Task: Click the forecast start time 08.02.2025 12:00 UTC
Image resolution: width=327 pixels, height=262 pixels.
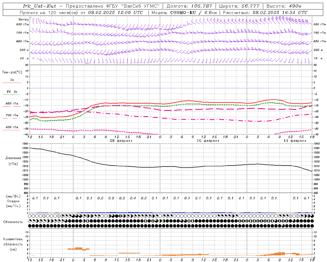Action: (115, 13)
